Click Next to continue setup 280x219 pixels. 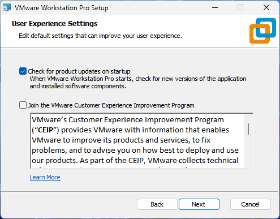coord(199,204)
